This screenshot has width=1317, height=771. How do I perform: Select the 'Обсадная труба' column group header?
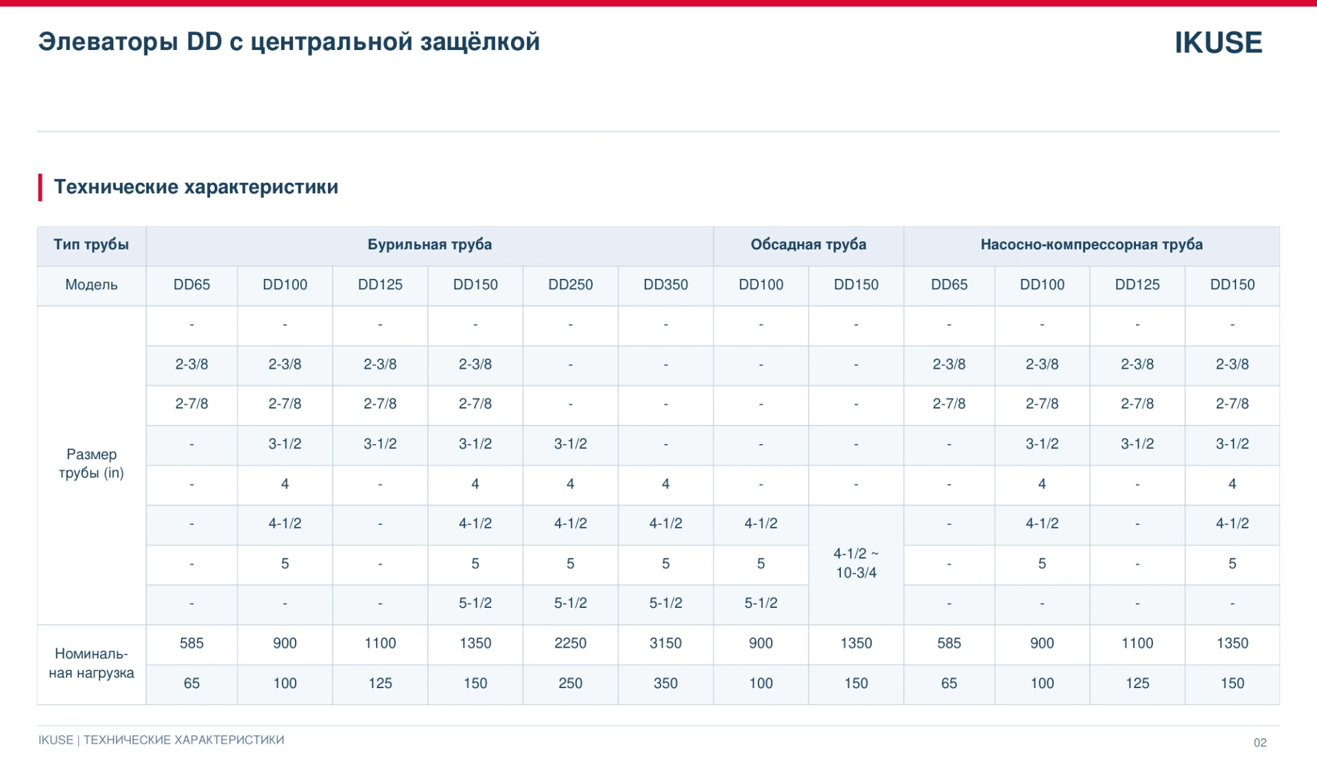tap(808, 245)
